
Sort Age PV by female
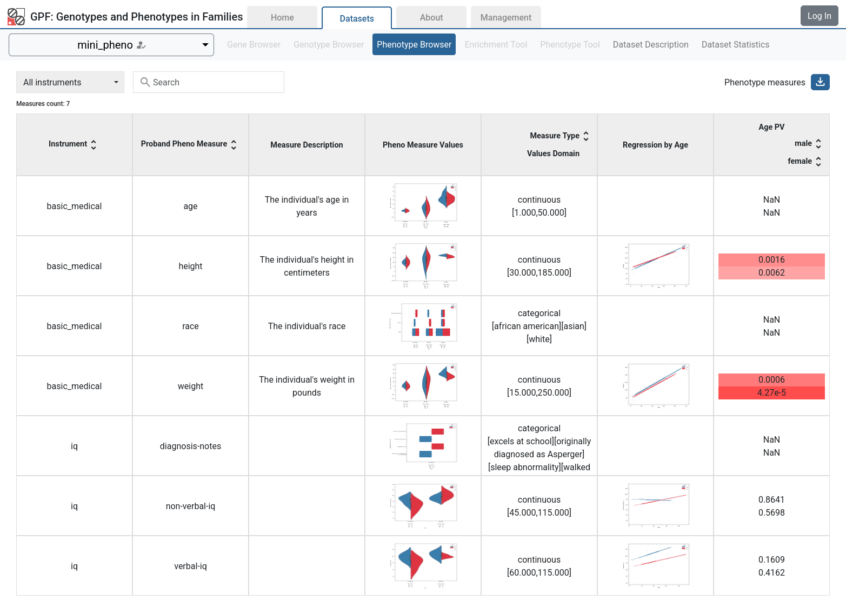[x=818, y=162]
